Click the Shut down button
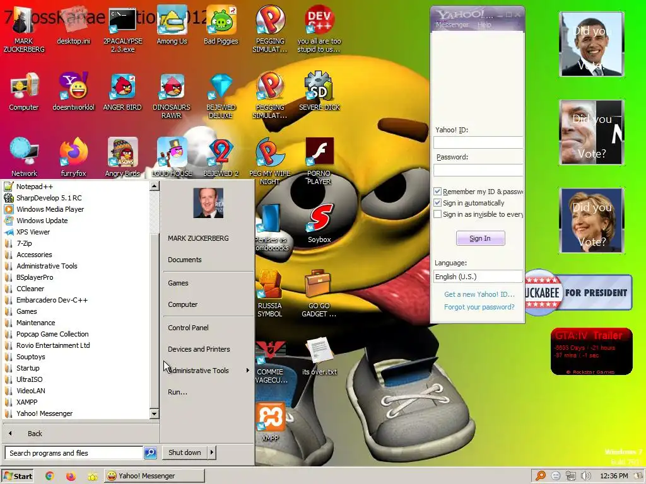The image size is (646, 484). click(x=185, y=452)
